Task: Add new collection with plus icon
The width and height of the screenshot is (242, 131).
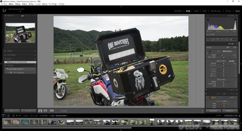Action: coord(35,65)
